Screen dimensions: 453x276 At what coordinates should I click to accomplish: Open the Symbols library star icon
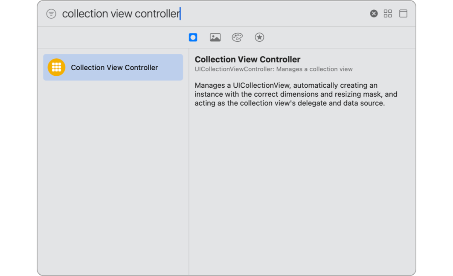(259, 37)
